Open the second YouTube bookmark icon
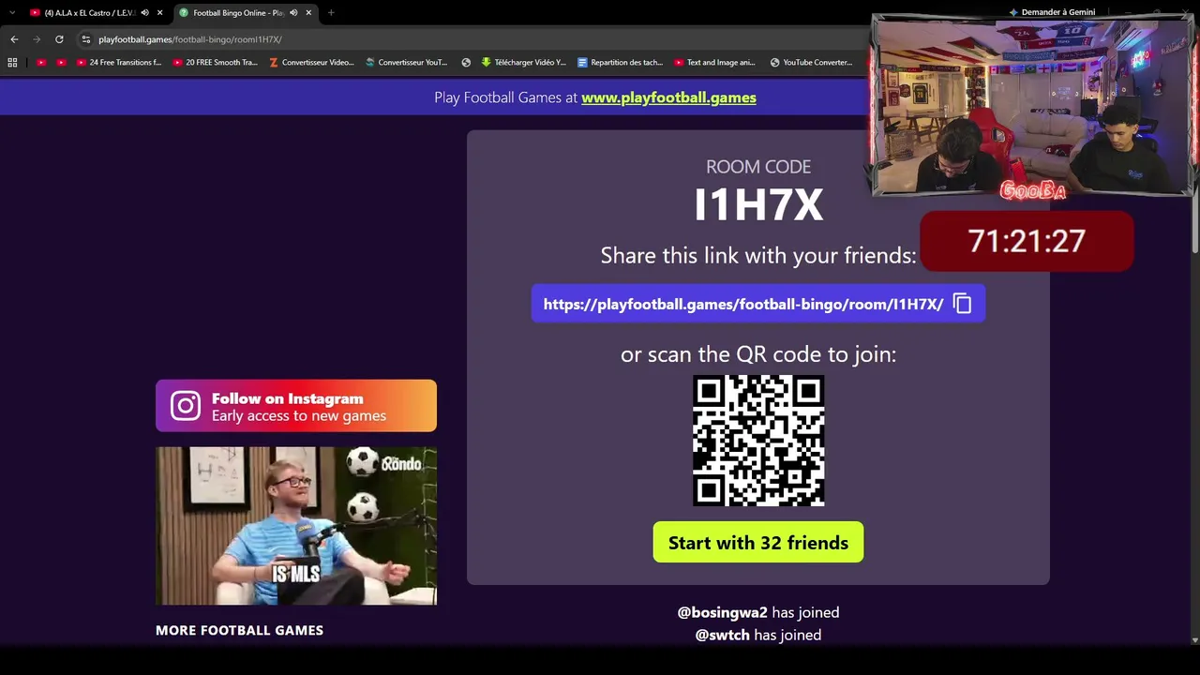This screenshot has width=1200, height=675. [x=61, y=63]
